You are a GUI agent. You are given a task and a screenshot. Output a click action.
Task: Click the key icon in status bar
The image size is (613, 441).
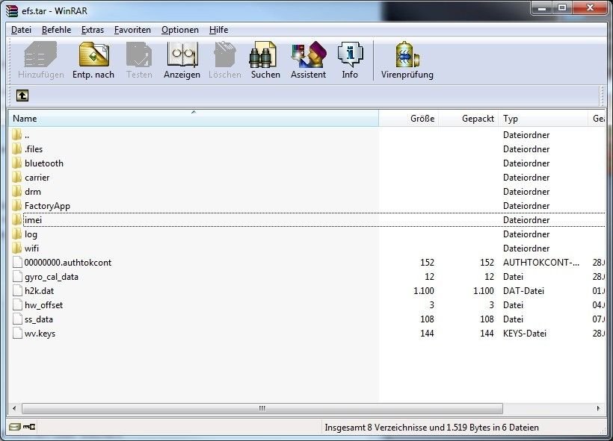click(29, 427)
